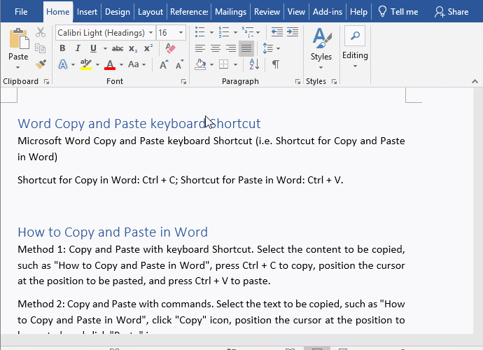Decrease paragraph indent
Viewport: 483px width, 350px height.
277,32
